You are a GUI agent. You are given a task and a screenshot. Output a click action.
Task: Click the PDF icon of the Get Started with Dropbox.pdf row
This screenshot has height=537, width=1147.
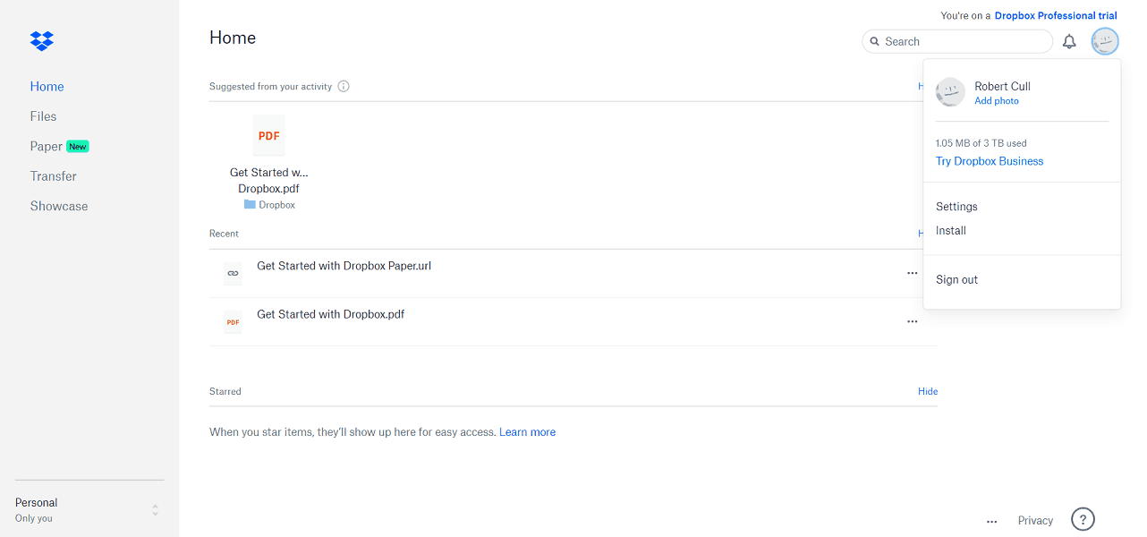click(233, 322)
